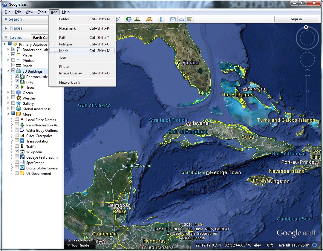Click the Global Awareness earth icon

[19, 108]
